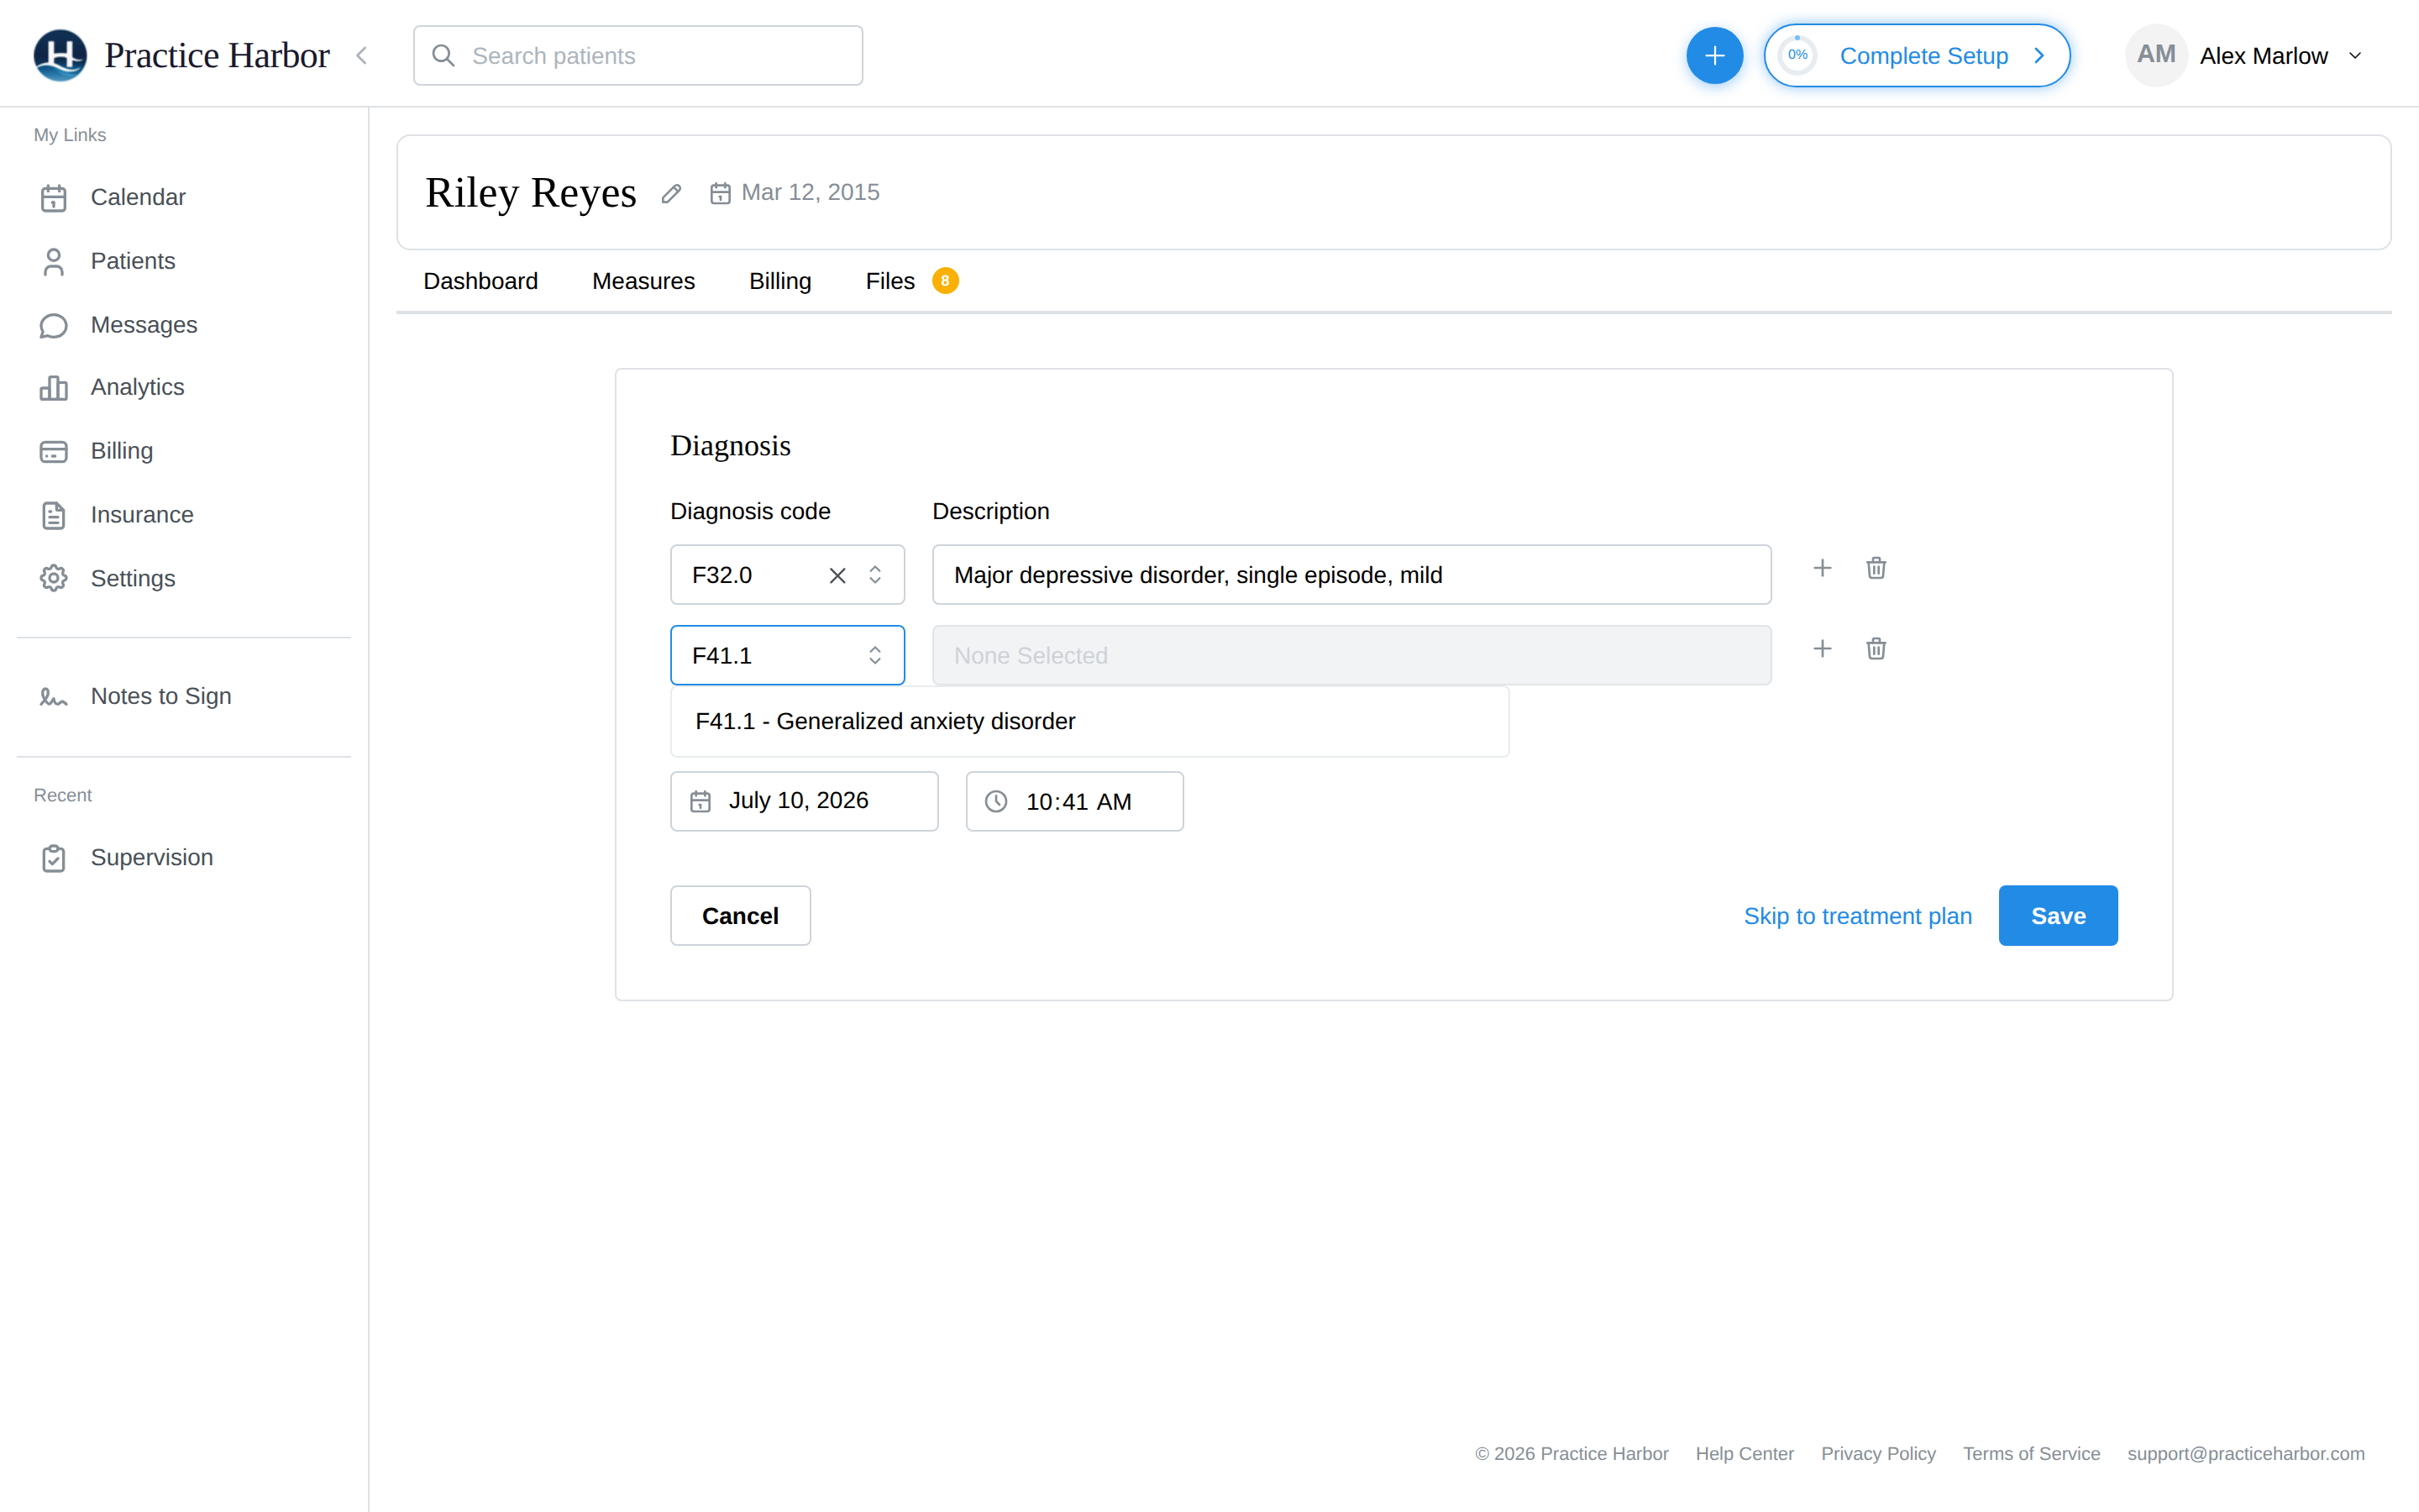The height and width of the screenshot is (1512, 2419).
Task: Click the Messages bubble icon
Action: click(54, 326)
